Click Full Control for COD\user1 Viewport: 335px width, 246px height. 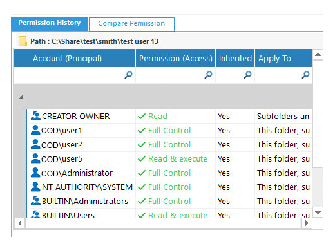click(169, 131)
